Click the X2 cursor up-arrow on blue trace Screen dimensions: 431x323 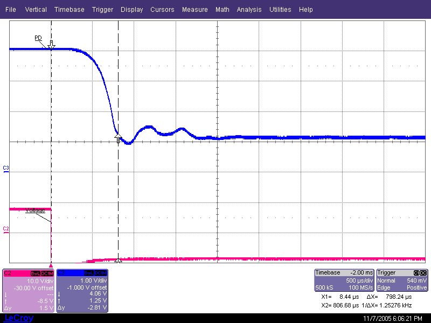tap(118, 138)
